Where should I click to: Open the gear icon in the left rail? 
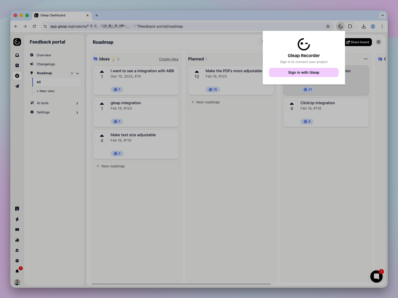tap(17, 261)
